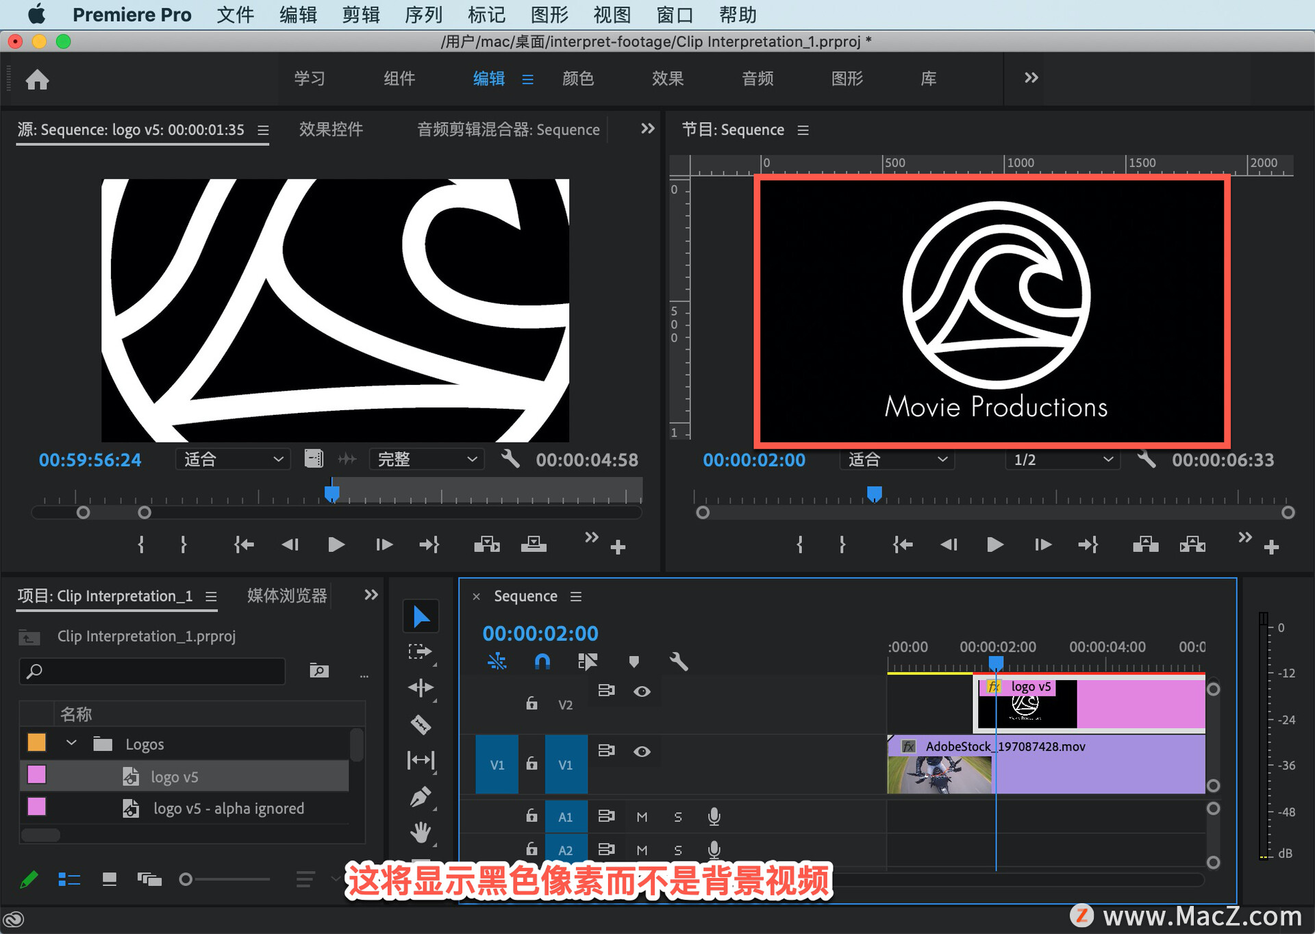
Task: Switch to 效果控件 tab
Action: [x=331, y=129]
